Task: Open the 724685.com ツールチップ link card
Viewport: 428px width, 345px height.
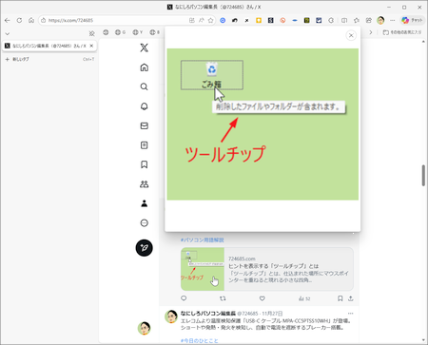Action: point(267,269)
